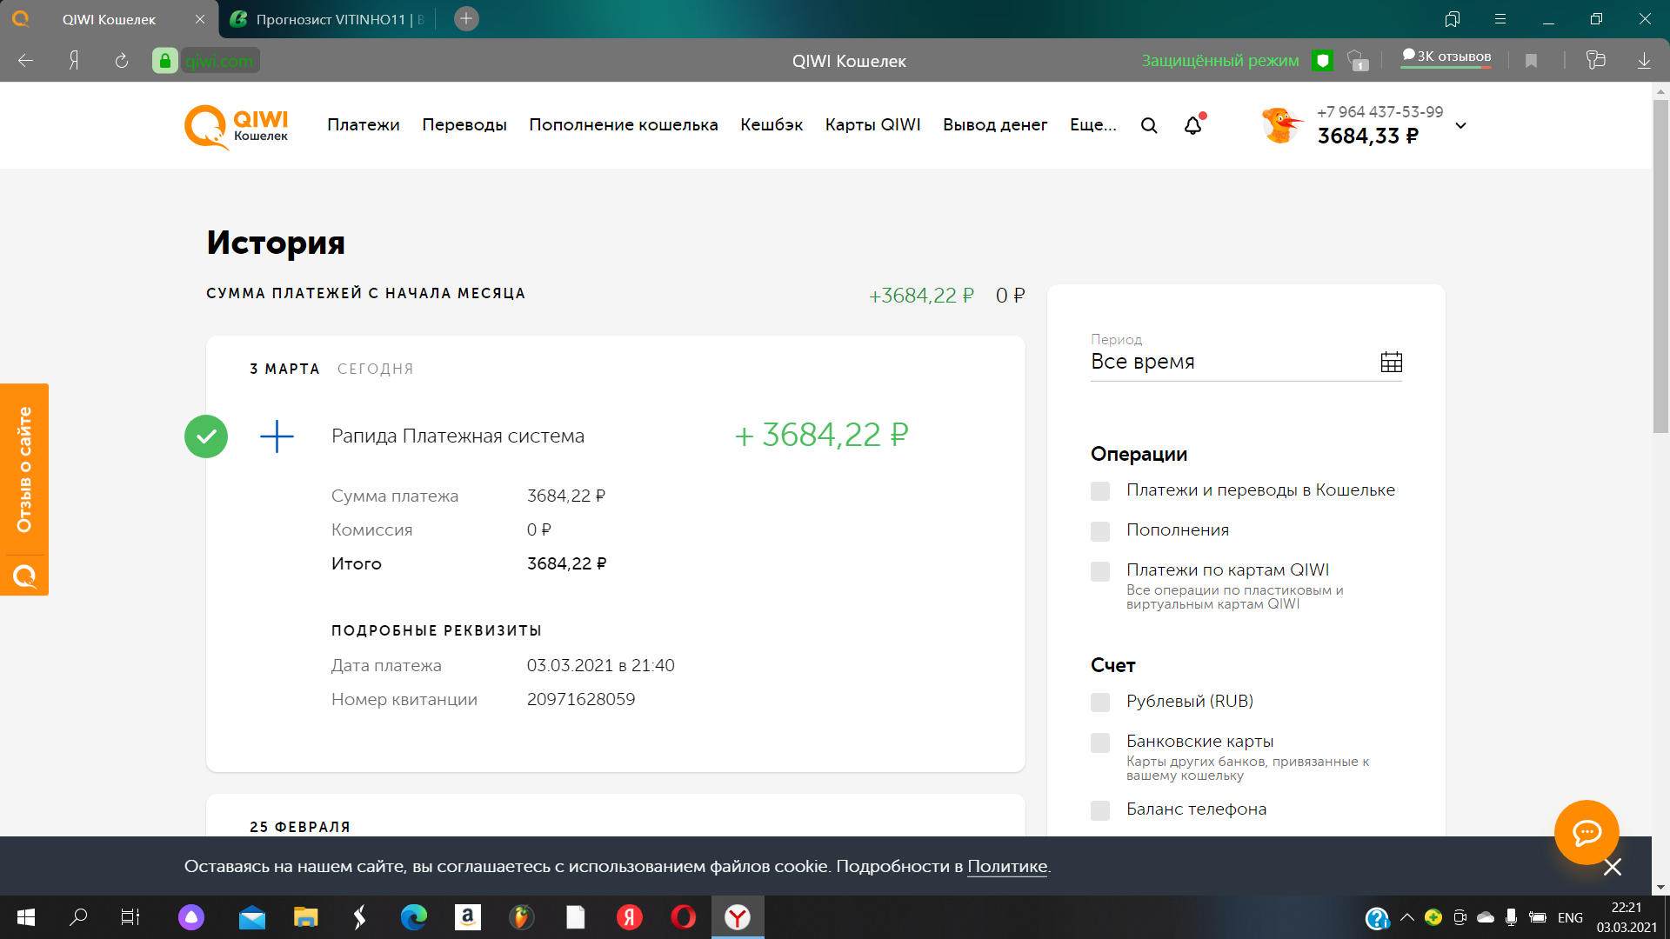1670x939 pixels.
Task: Click the Отзыв о сайте side tab
Action: click(x=24, y=469)
